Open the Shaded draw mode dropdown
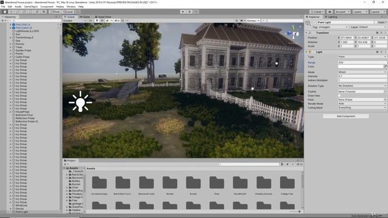 75,21
